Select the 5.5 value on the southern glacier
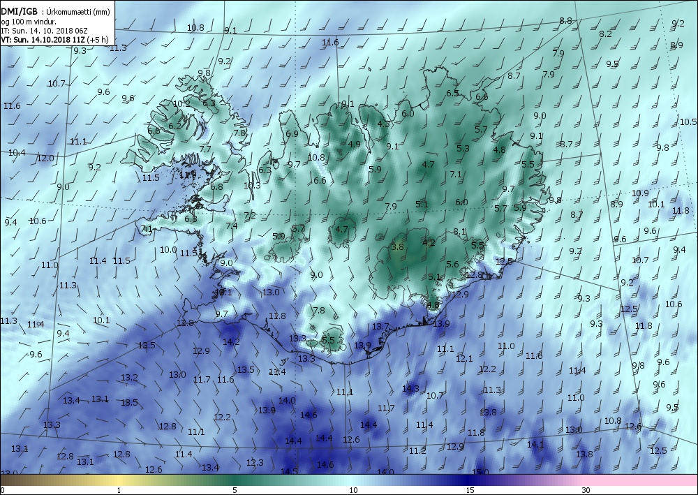Viewport: 698px width, 495px height. point(327,340)
